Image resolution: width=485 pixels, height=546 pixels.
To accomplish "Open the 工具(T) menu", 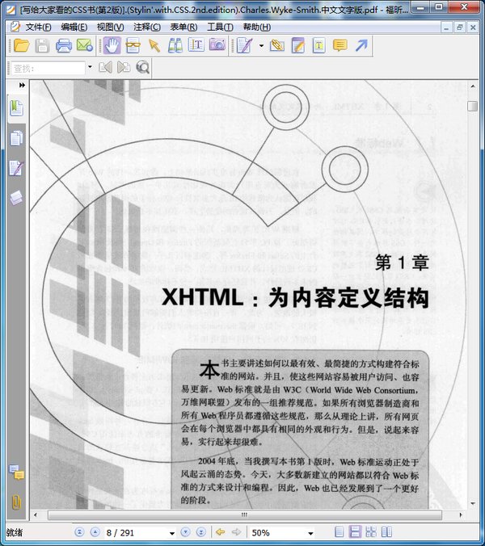I will [x=220, y=27].
